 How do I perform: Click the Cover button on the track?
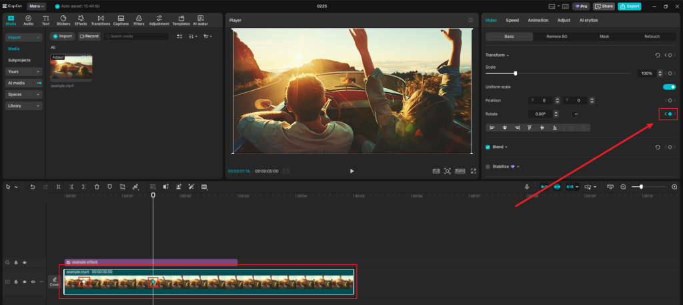point(54,282)
